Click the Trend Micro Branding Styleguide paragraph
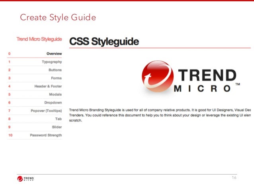254x190 pixels. point(160,115)
